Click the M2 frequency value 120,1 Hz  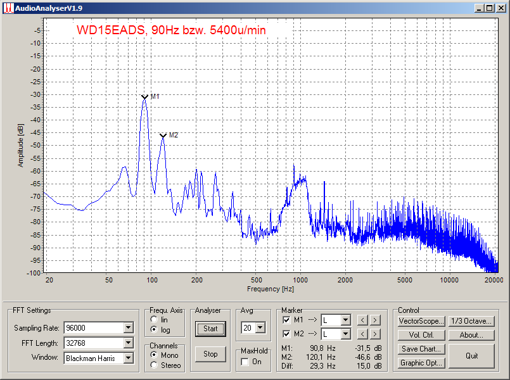(321, 357)
